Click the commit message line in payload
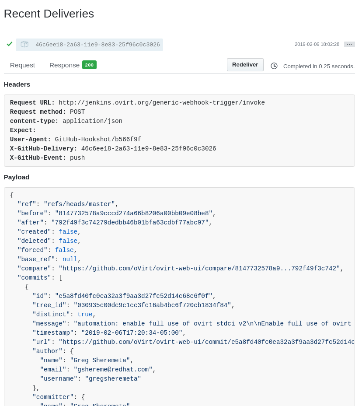 (192, 324)
